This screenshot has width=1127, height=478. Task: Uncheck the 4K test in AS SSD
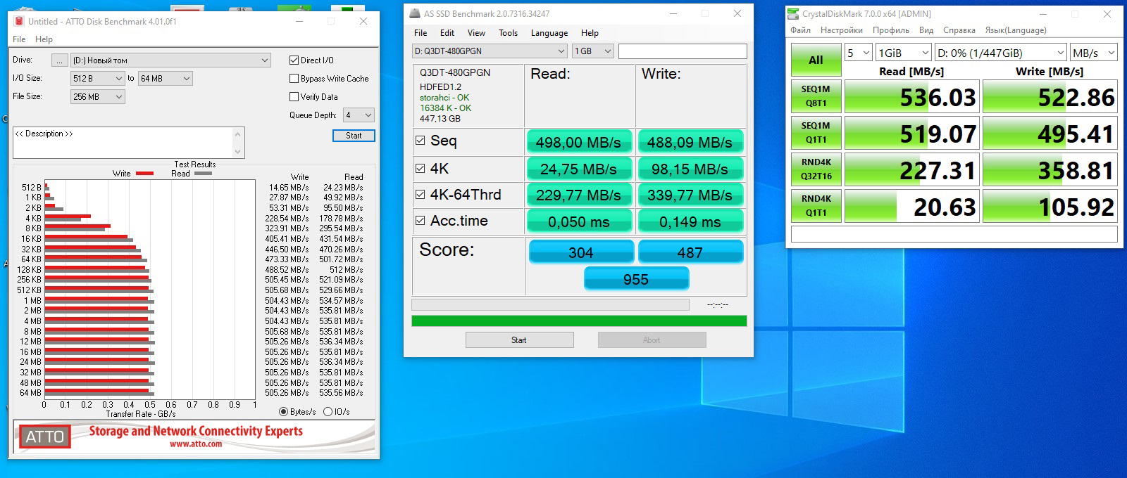pos(421,168)
